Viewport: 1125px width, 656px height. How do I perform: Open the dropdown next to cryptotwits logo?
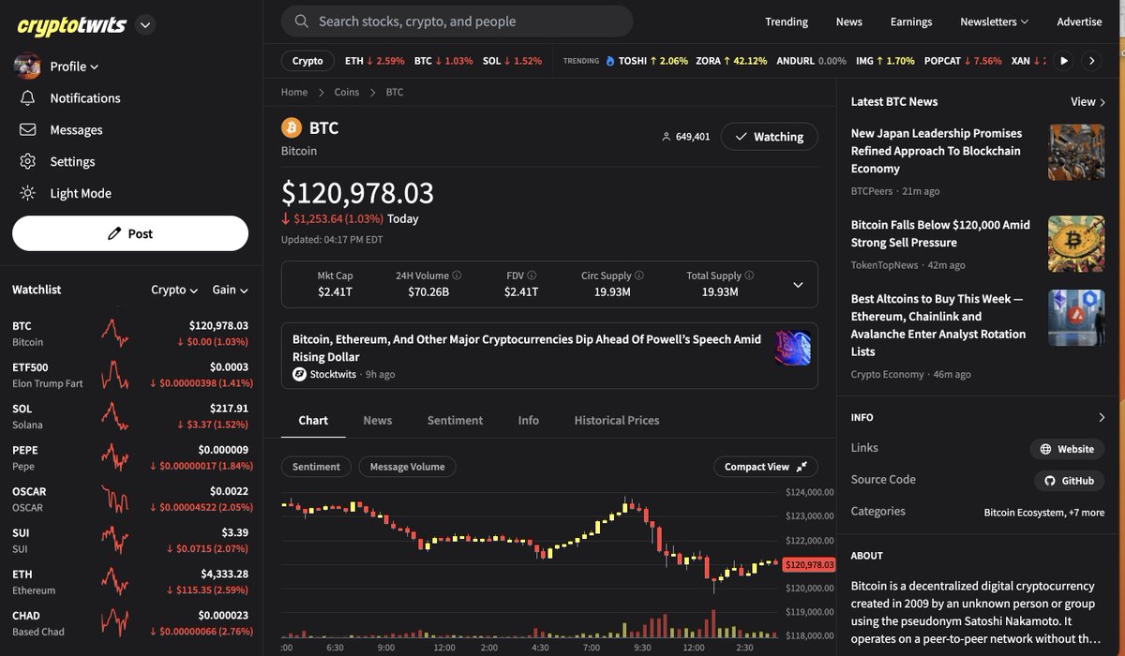[x=144, y=25]
